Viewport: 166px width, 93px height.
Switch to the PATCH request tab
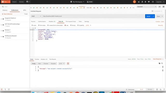89,8
